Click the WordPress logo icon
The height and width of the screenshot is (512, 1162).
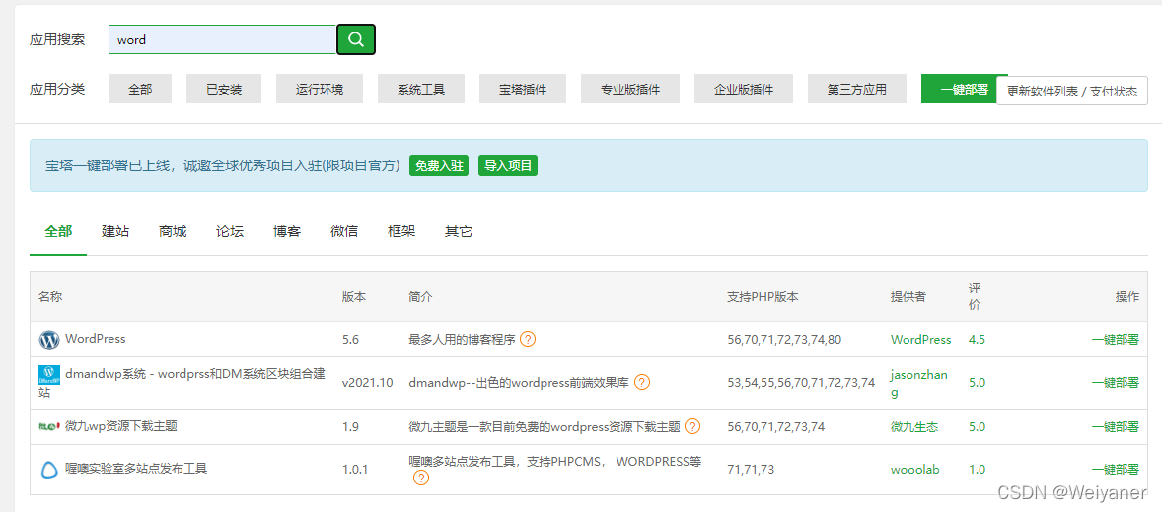point(49,340)
